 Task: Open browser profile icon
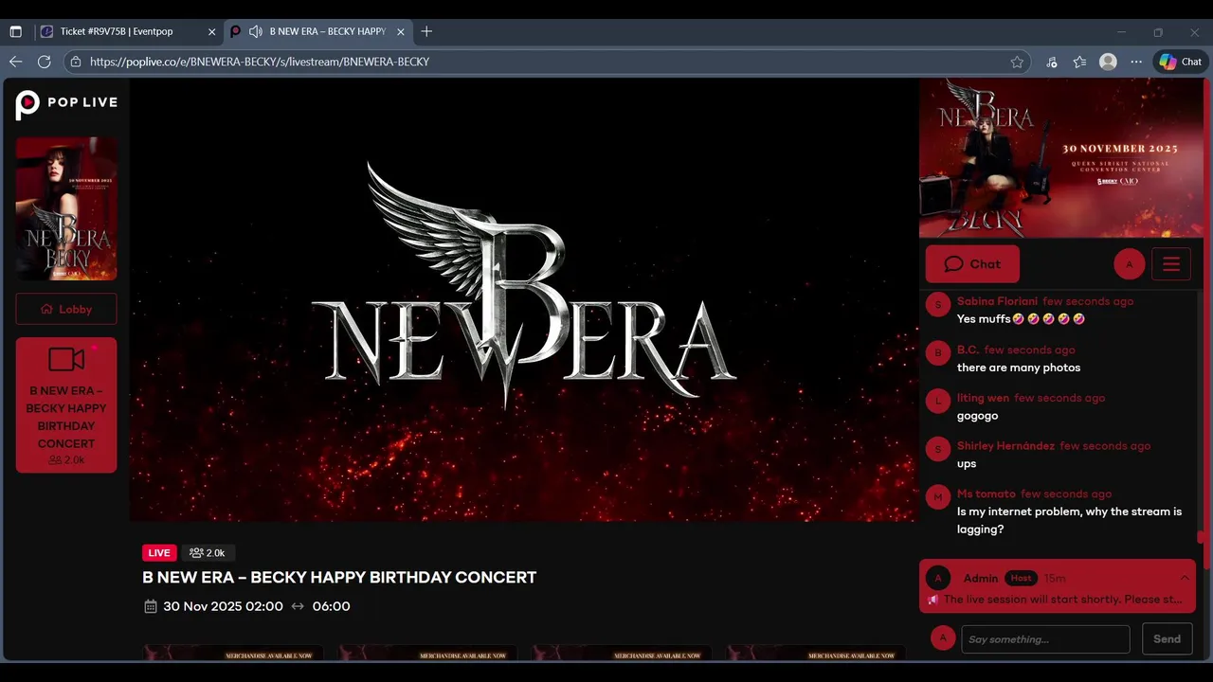1108,62
